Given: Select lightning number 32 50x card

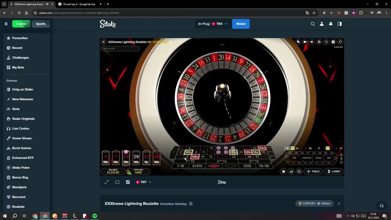Looking at the screenshot, I should pyautogui.click(x=146, y=158).
